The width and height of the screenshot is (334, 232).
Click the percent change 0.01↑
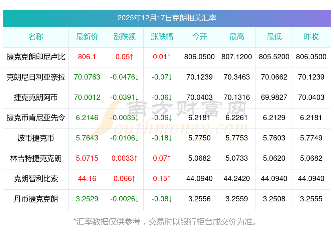[x=162, y=57]
